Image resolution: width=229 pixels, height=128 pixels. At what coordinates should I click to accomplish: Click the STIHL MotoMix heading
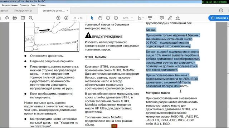pyautogui.click(x=96, y=57)
